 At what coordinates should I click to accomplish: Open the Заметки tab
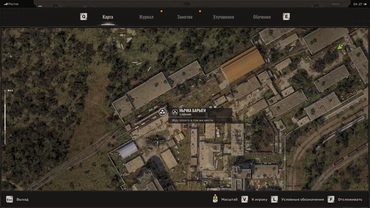184,17
